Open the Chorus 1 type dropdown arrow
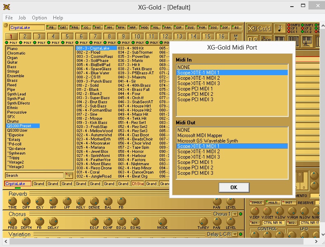 point(234,214)
